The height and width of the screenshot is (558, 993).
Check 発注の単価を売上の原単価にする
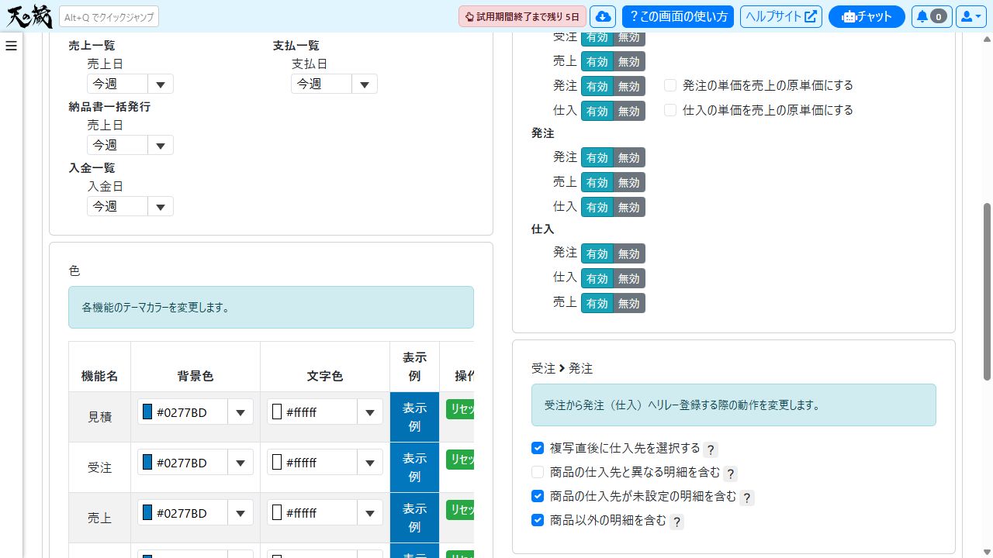point(670,85)
